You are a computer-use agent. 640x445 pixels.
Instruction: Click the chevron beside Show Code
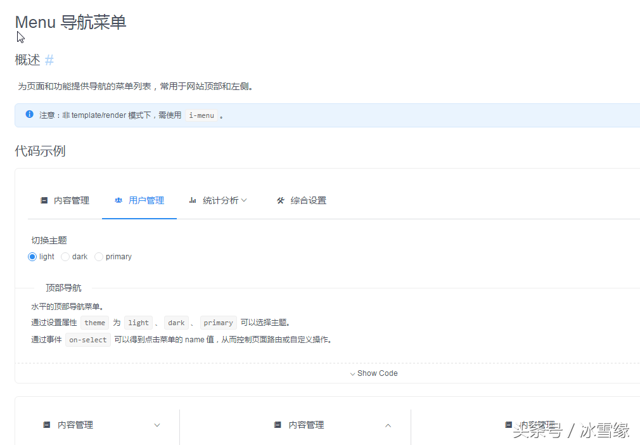(353, 374)
